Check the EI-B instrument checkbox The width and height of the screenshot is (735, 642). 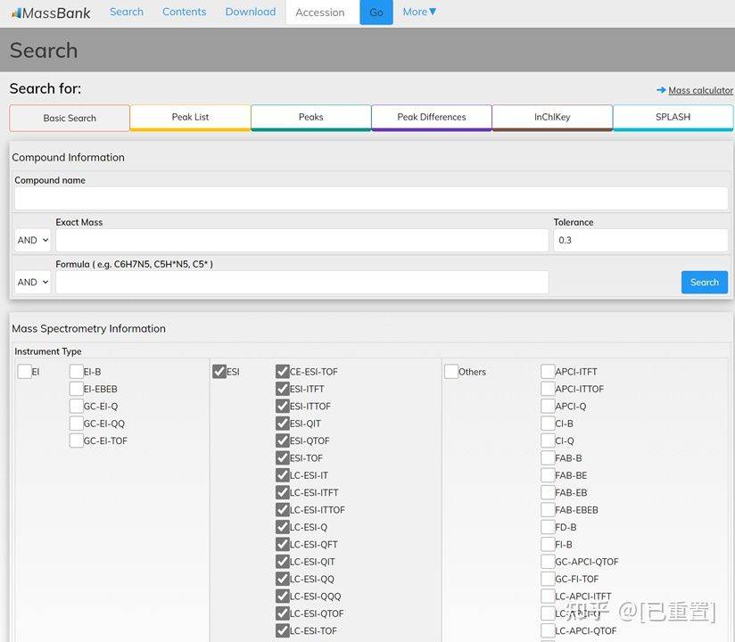point(77,372)
